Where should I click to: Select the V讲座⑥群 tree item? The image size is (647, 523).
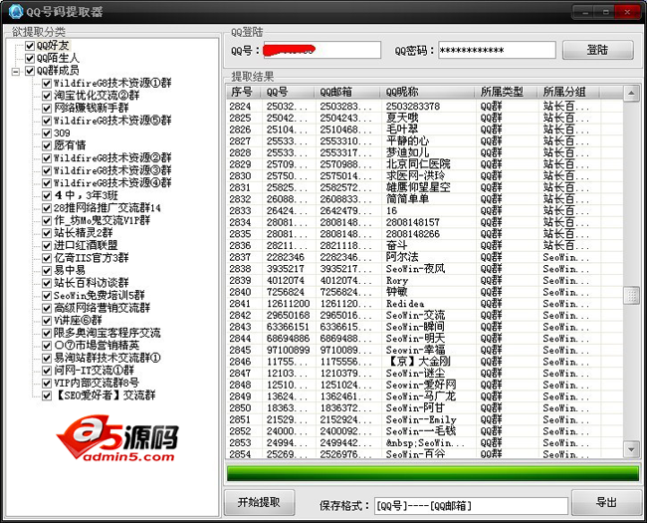(78, 320)
